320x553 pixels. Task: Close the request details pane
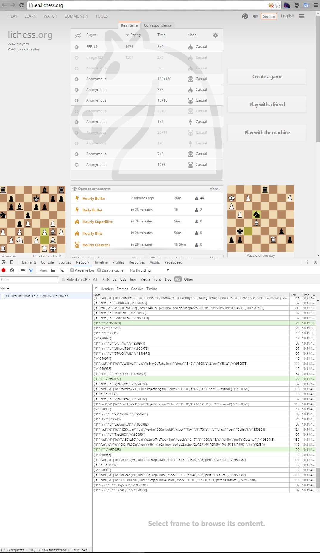96,288
